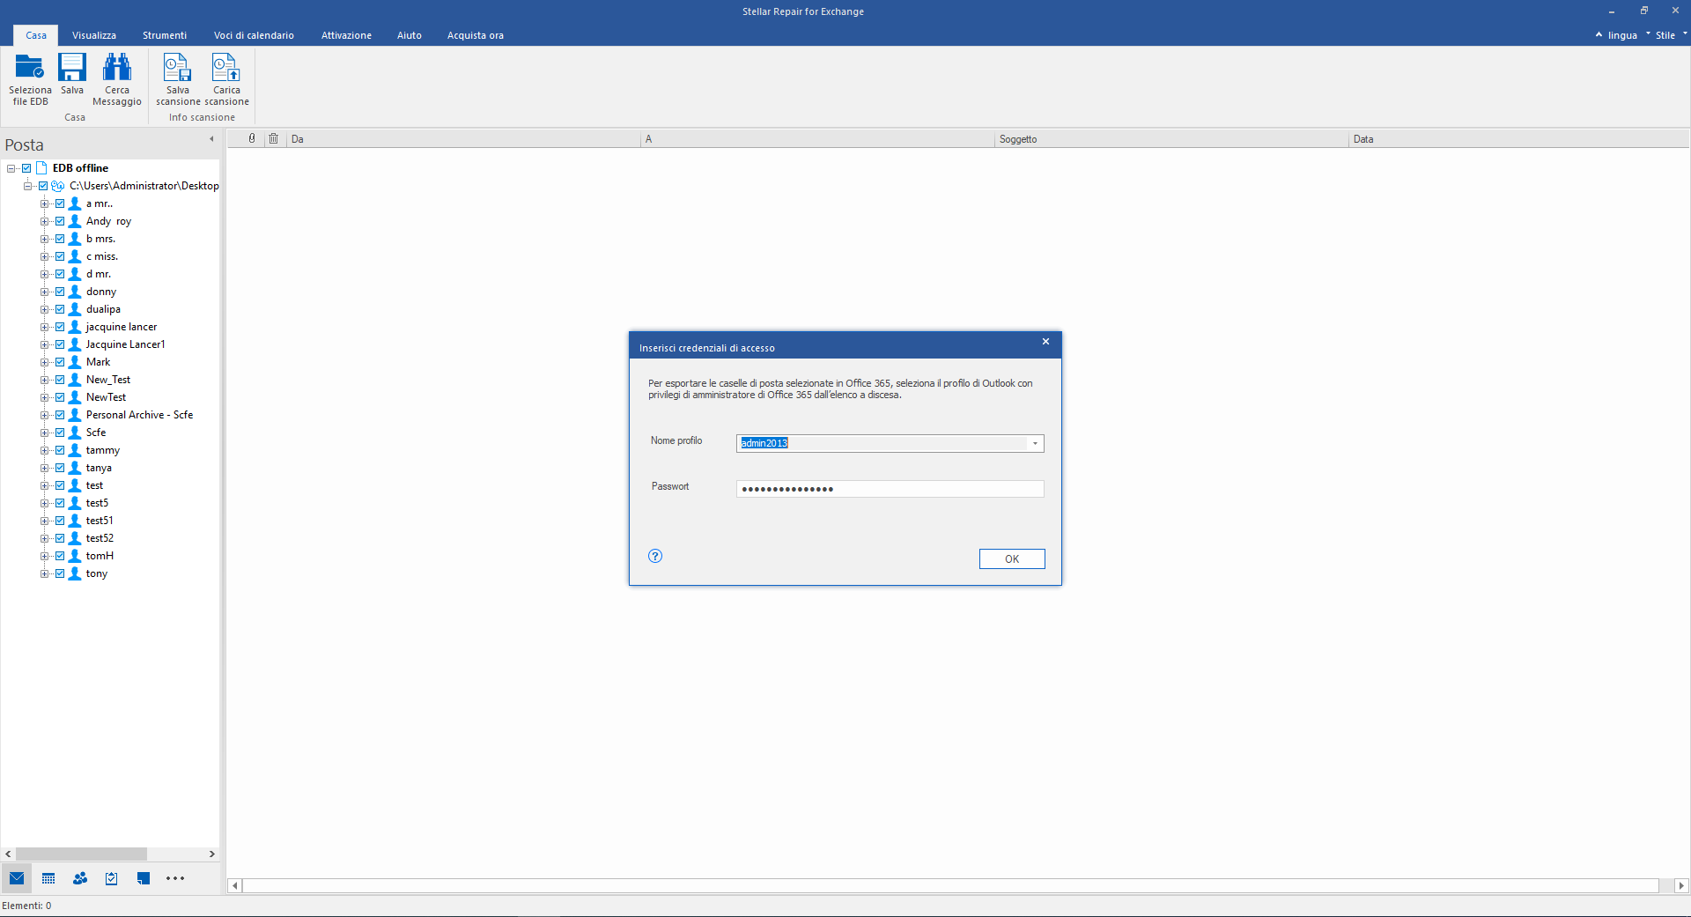The height and width of the screenshot is (917, 1691).
Task: Toggle checkbox for Desktop EDB path
Action: click(x=43, y=186)
